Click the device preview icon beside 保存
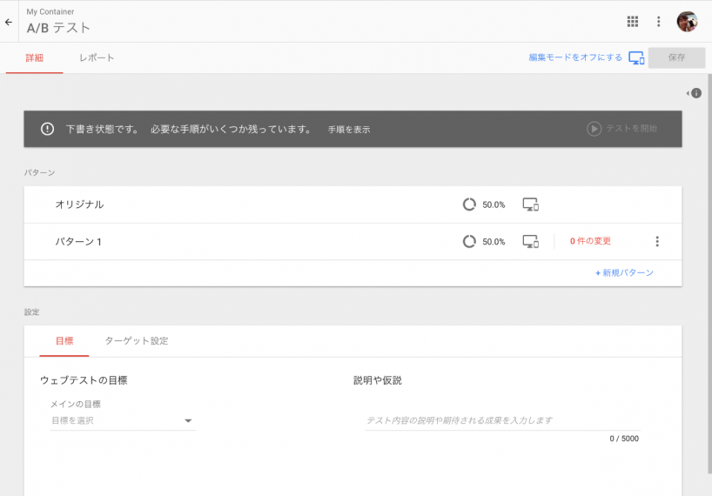This screenshot has height=496, width=712. point(636,58)
